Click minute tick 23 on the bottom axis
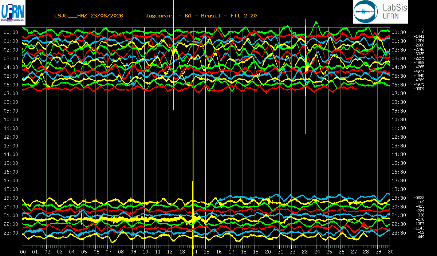Screen dimensions: 437x256 (304, 252)
